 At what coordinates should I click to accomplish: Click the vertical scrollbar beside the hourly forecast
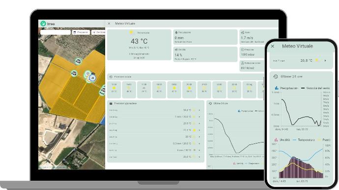click(263, 89)
